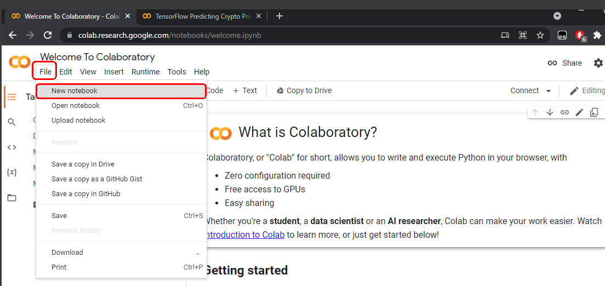Select Save a copy in GitHub
Screen dimensions: 605x286
point(121,194)
